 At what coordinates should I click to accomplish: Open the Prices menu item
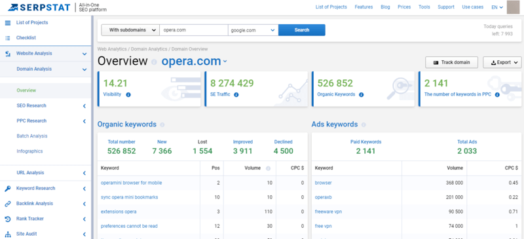click(404, 7)
